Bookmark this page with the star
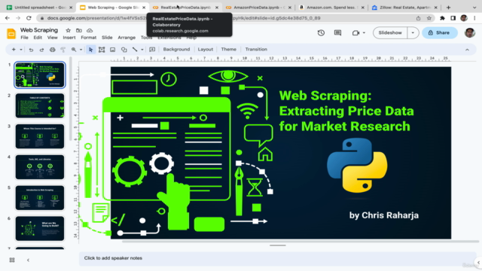The height and width of the screenshot is (271, 482). pyautogui.click(x=429, y=18)
